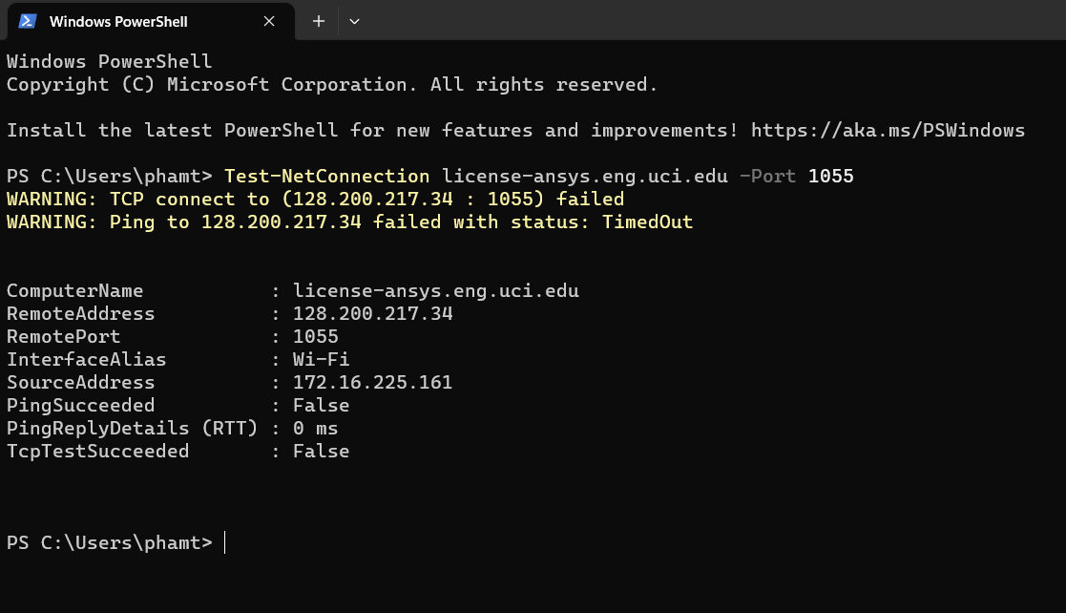The image size is (1066, 613).
Task: Click the PingSucceeded False value
Action: coord(321,406)
